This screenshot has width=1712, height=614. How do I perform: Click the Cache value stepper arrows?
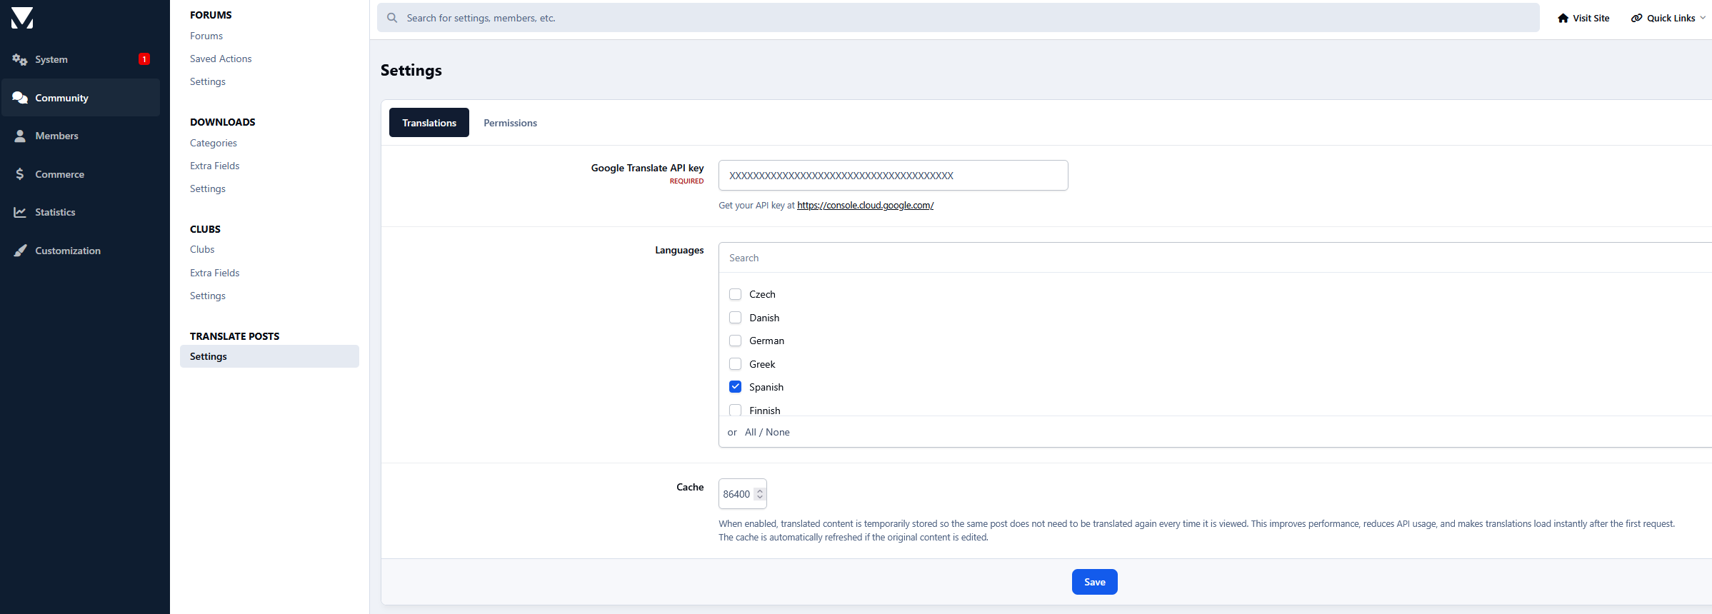(x=760, y=494)
